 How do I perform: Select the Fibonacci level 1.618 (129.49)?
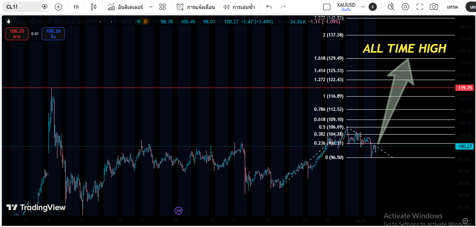(328, 58)
